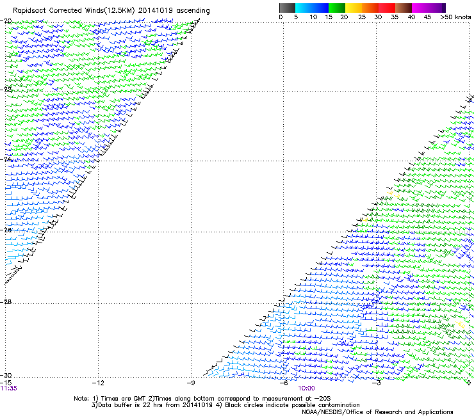This screenshot has width=474, height=416.
Task: Click the yellow 20-25 knots color swatch
Action: click(x=354, y=8)
